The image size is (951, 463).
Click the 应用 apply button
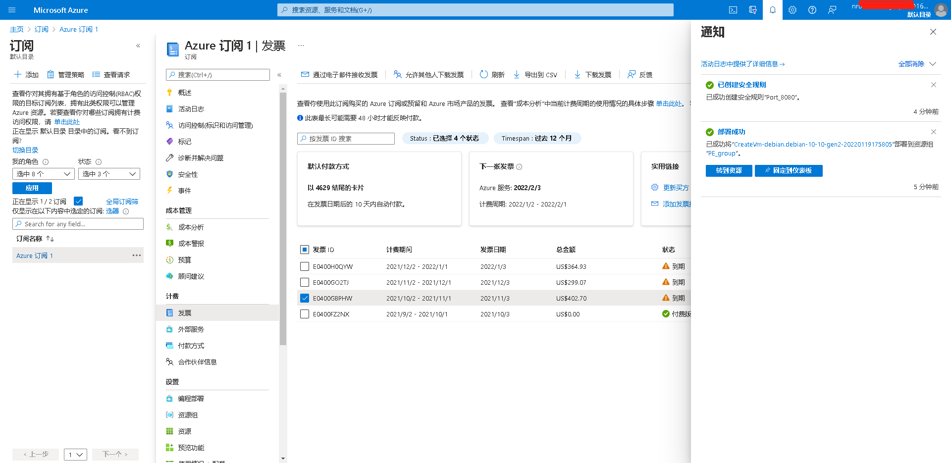coord(32,188)
